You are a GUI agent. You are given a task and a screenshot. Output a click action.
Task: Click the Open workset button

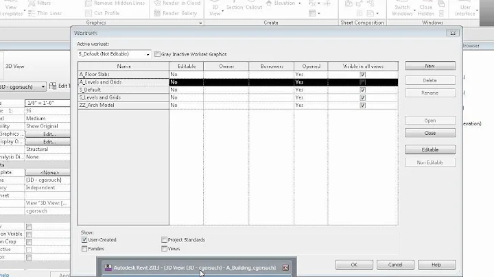[x=430, y=121]
